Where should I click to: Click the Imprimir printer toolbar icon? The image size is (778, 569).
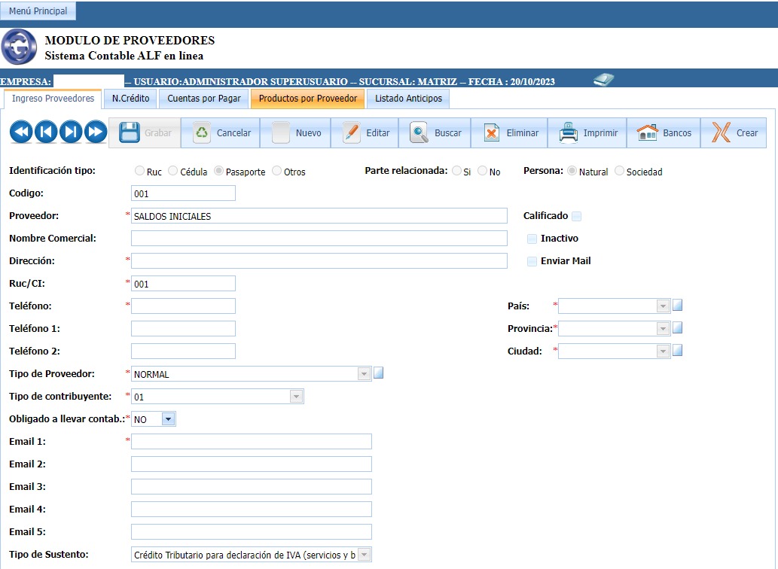click(569, 133)
